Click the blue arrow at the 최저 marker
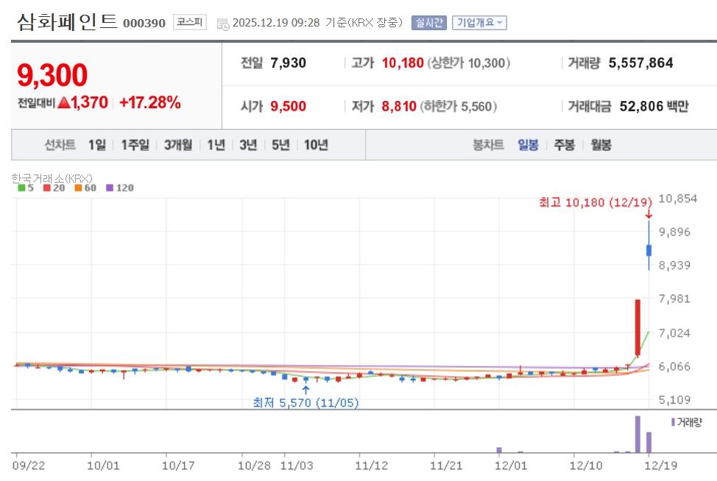 pos(305,388)
